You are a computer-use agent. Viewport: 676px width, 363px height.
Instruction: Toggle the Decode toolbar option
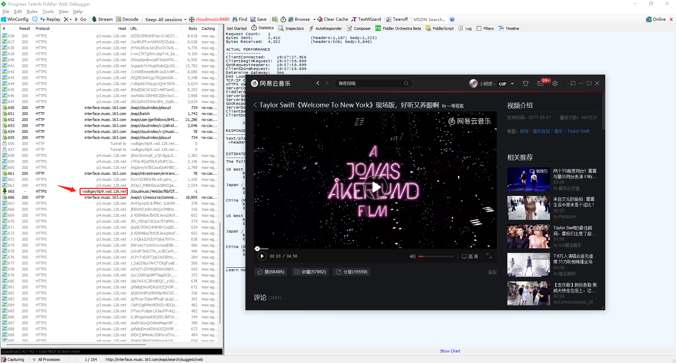[x=127, y=19]
